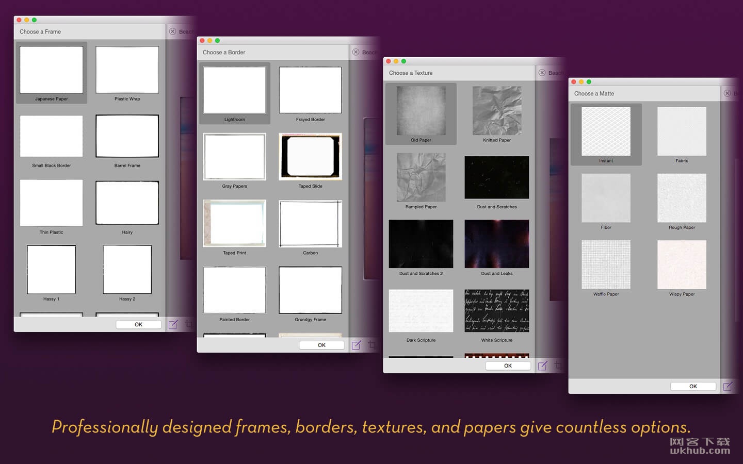This screenshot has width=743, height=464.
Task: Select the Lightroom border thumbnail
Action: (234, 90)
